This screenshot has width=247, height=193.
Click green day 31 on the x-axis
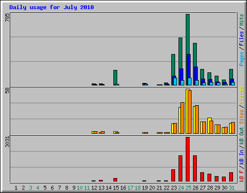click(232, 188)
